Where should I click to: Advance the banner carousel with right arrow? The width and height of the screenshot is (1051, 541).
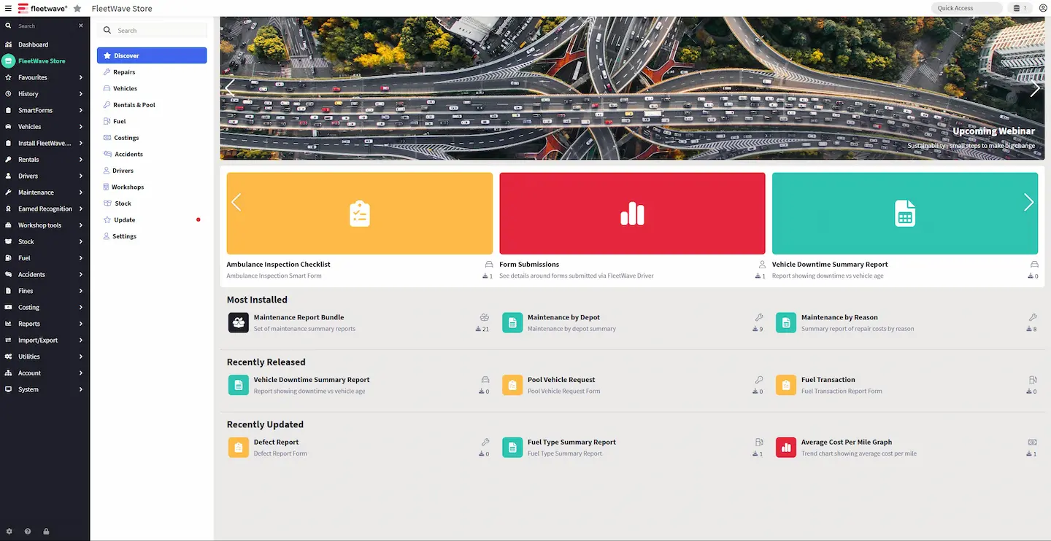[x=1034, y=89]
